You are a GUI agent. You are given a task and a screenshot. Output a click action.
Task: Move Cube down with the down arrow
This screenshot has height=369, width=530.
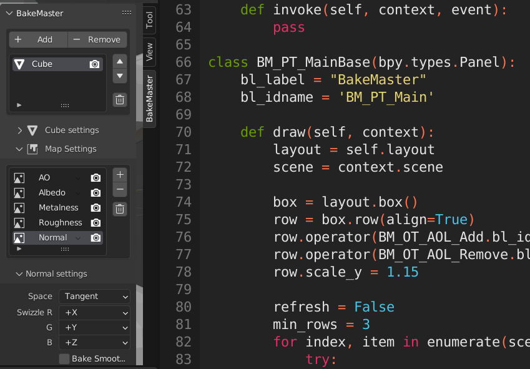tap(120, 76)
